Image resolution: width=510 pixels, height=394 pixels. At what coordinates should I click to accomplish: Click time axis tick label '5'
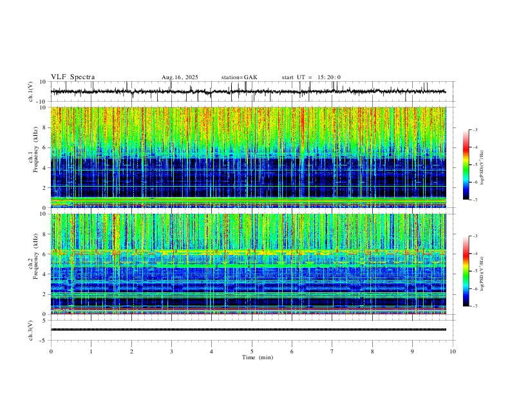252,352
